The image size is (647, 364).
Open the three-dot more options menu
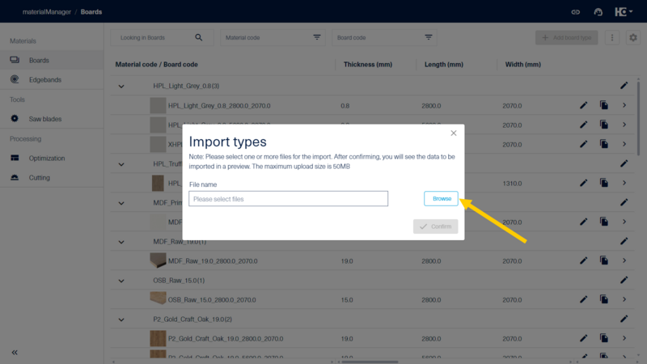pyautogui.click(x=612, y=37)
